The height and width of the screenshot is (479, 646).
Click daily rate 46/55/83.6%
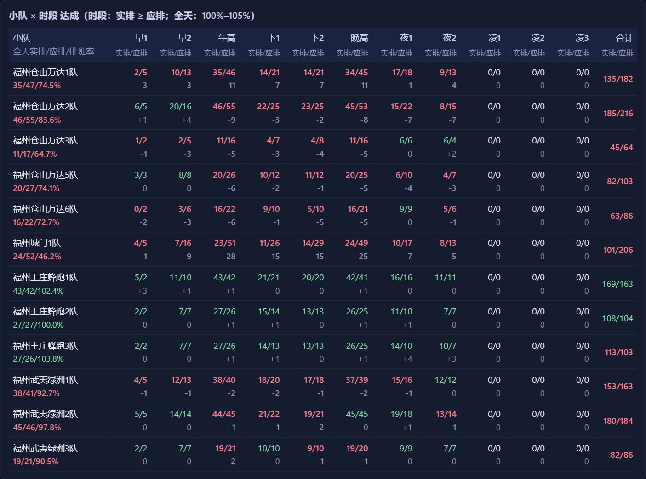pos(37,120)
